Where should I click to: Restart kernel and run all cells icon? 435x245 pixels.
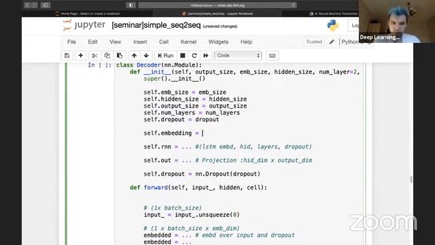coord(206,56)
